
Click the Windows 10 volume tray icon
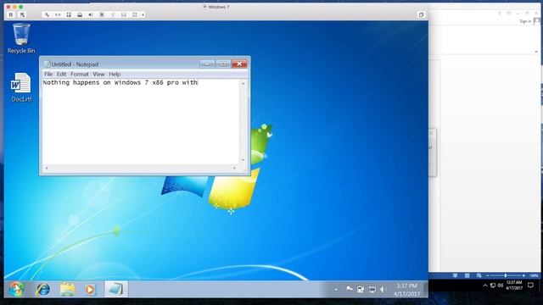[501, 286]
